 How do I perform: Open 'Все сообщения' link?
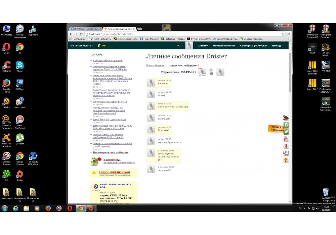155,65
